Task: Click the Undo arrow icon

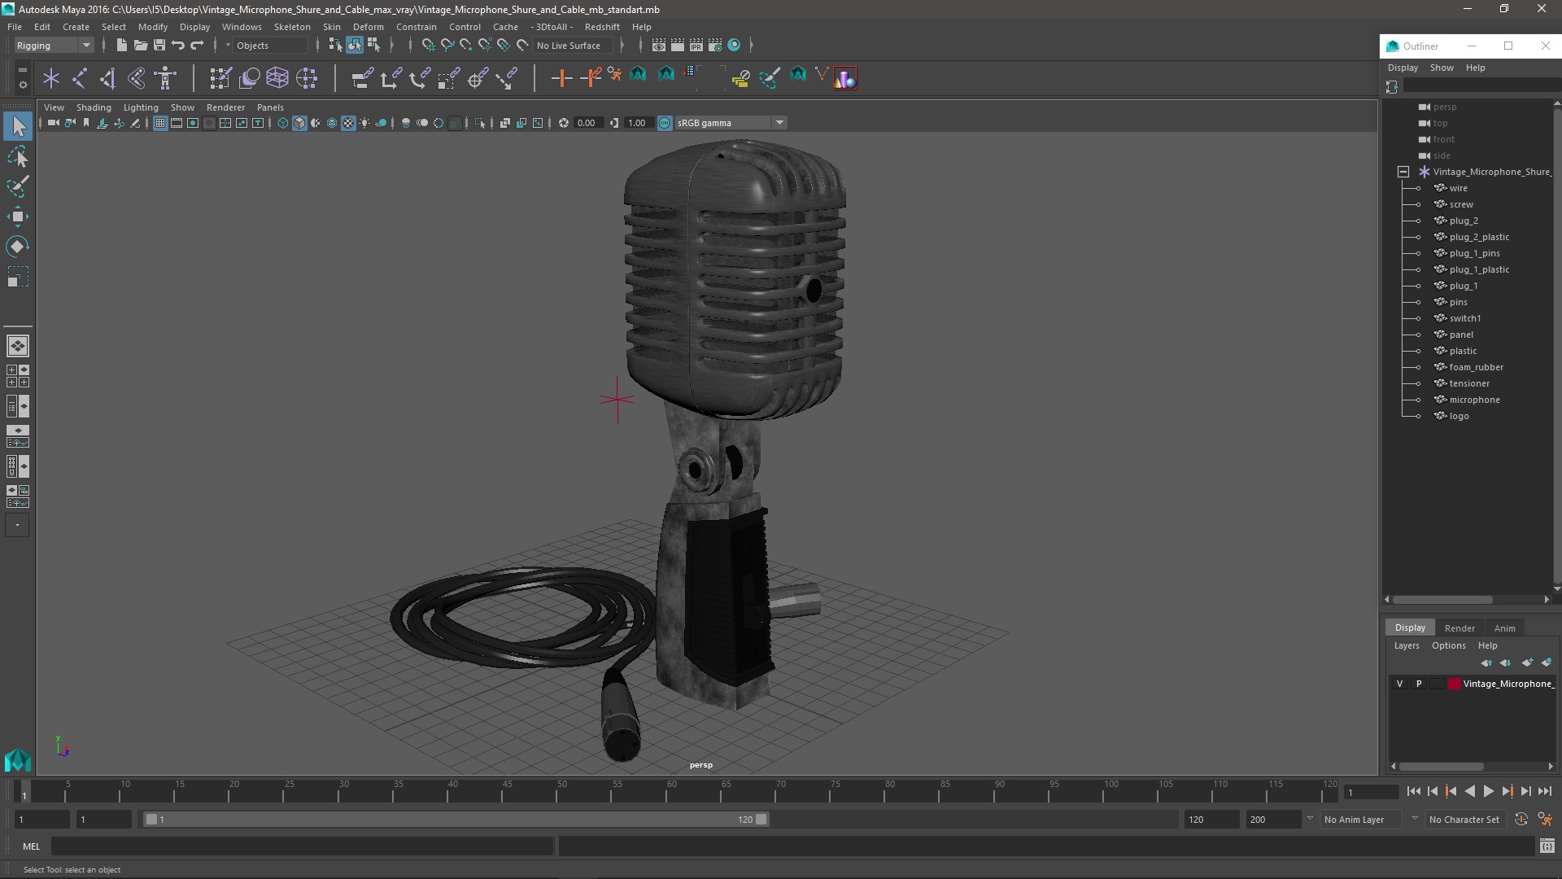Action: coord(178,46)
